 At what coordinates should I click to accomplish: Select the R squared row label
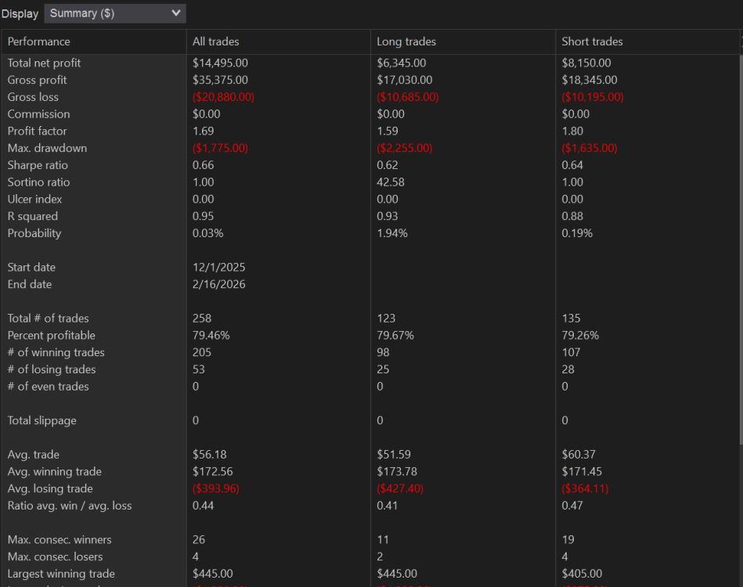click(x=32, y=216)
